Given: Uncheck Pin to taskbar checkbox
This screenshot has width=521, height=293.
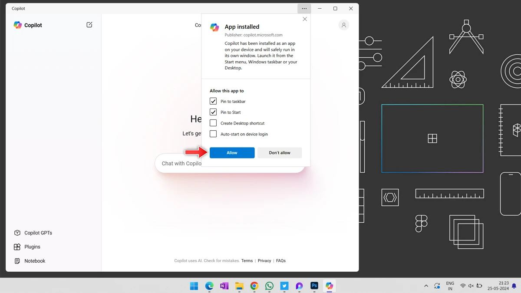Looking at the screenshot, I should [x=213, y=101].
